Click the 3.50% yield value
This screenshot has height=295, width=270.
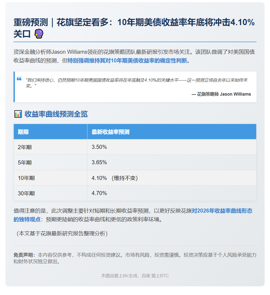99,147
